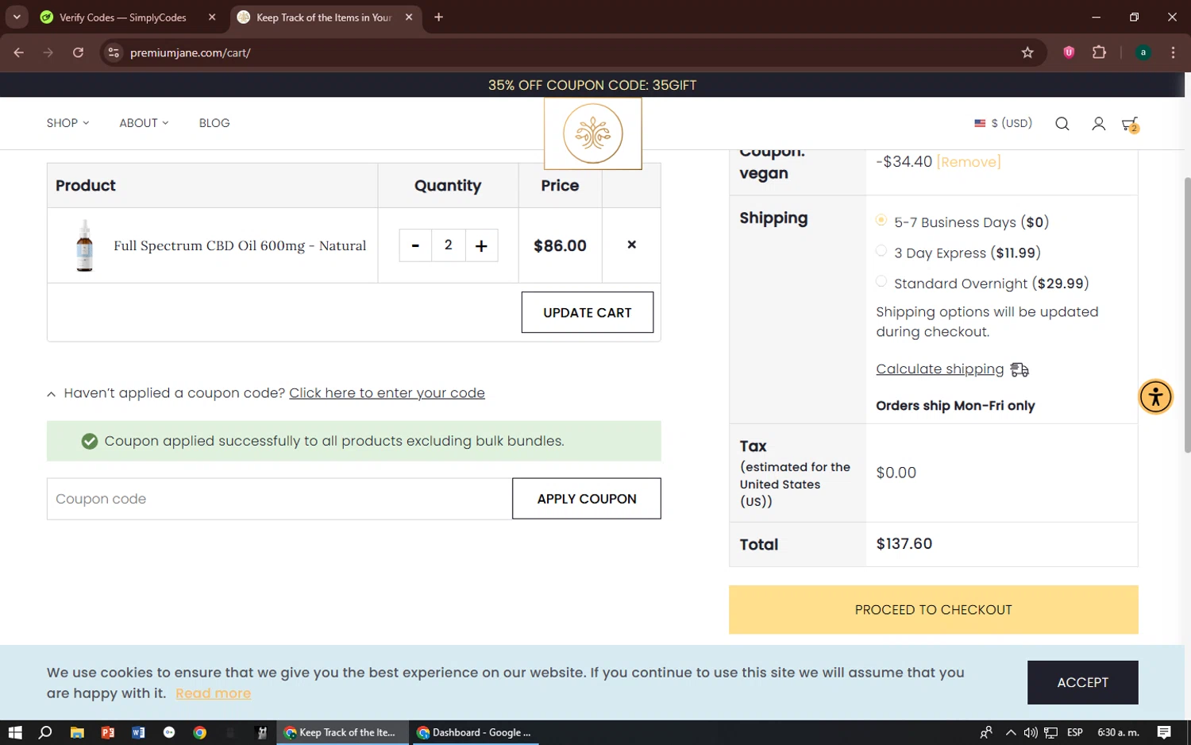1191x745 pixels.
Task: Expand the ABOUT menu
Action: [144, 123]
